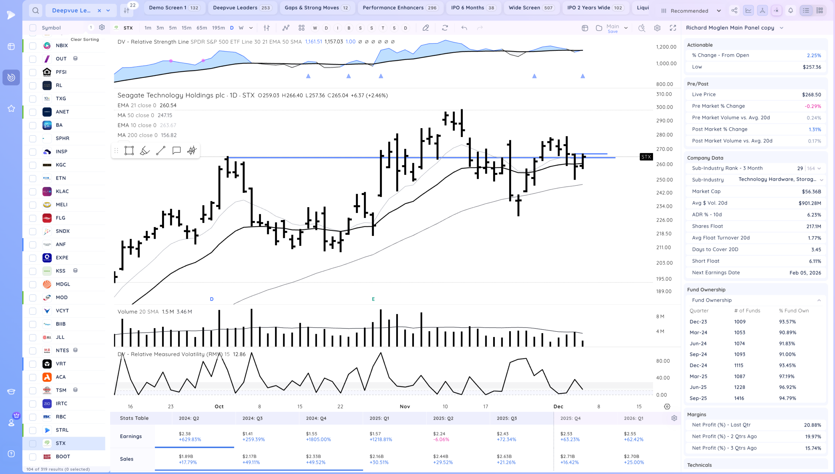The height and width of the screenshot is (474, 835).
Task: Check the NBIX row checkbox
Action: (33, 46)
